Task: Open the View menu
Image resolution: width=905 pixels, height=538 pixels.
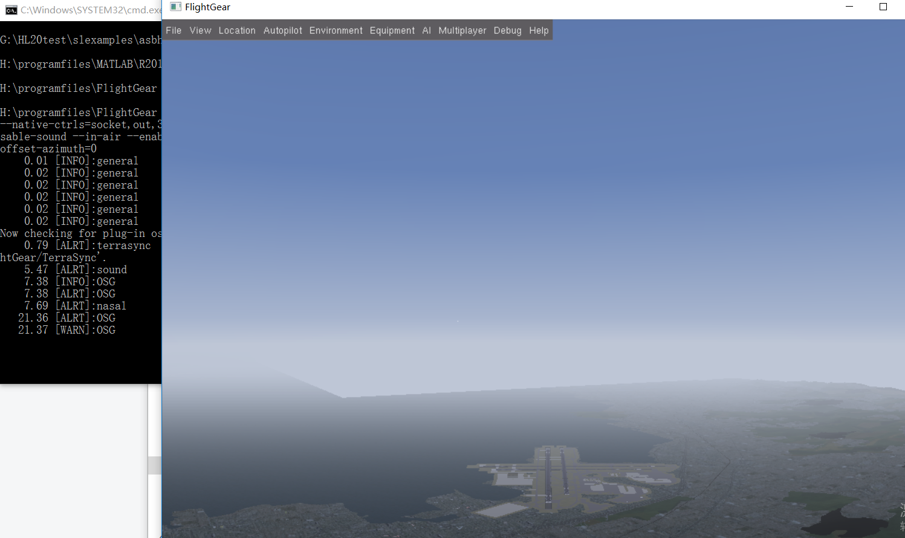Action: pyautogui.click(x=200, y=30)
